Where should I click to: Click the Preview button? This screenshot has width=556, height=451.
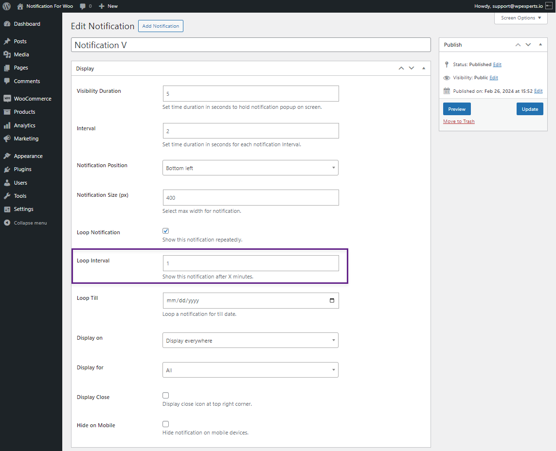(457, 109)
